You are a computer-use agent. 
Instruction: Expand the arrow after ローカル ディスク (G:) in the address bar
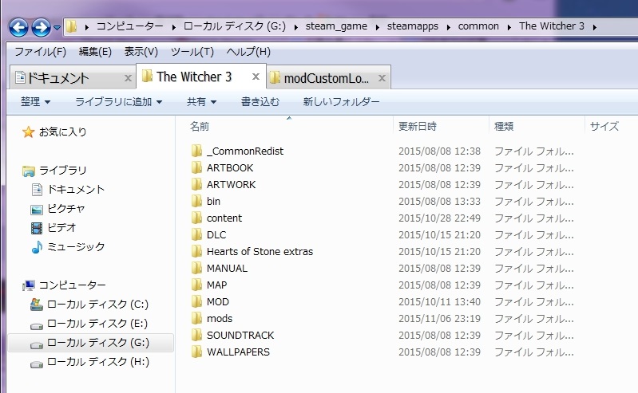[295, 27]
